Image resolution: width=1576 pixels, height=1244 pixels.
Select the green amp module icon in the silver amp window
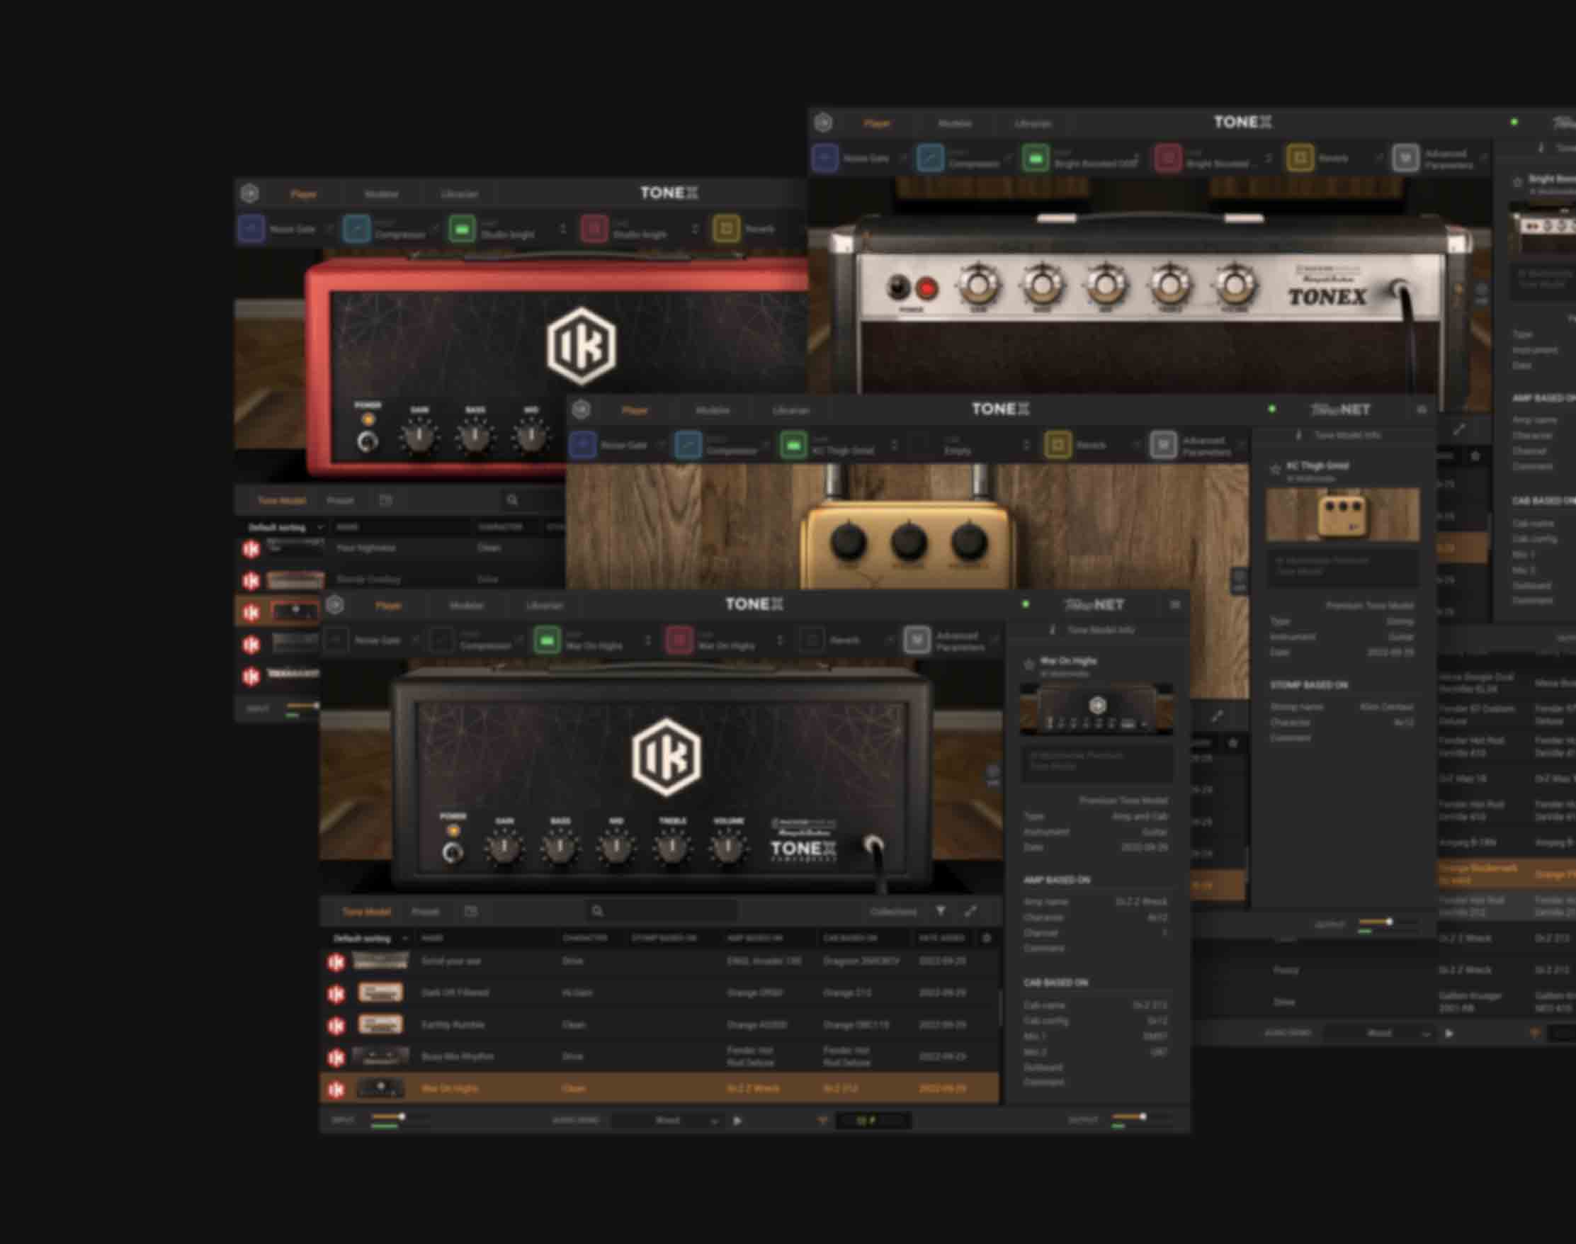[x=1036, y=158]
